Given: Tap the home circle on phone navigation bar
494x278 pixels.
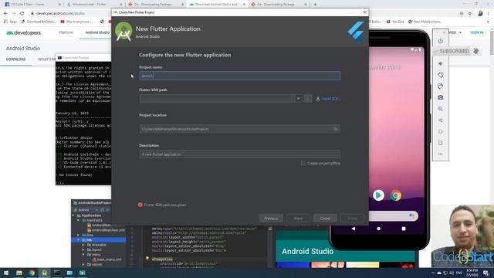Looking at the screenshot, I should click(x=378, y=229).
